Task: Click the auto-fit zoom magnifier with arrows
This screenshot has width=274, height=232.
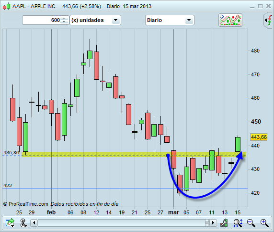Action: click(x=238, y=223)
